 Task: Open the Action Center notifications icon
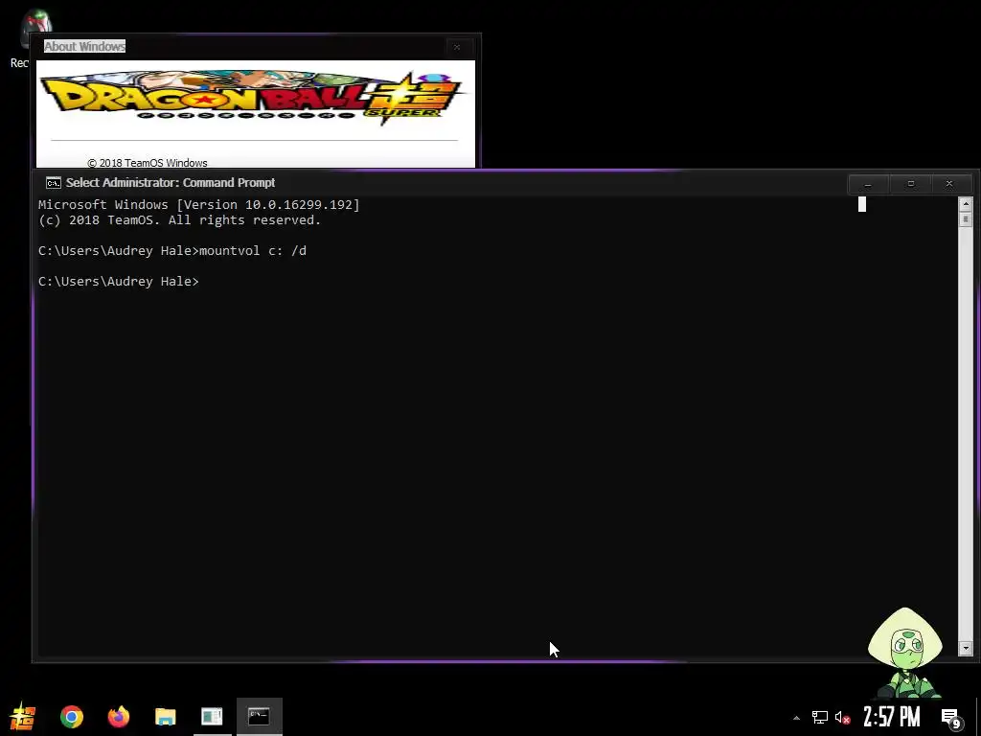(x=951, y=718)
